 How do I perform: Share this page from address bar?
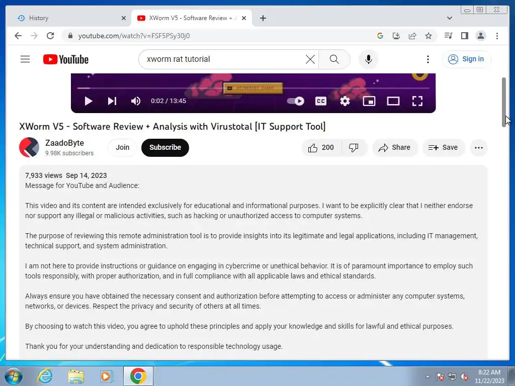click(x=412, y=36)
